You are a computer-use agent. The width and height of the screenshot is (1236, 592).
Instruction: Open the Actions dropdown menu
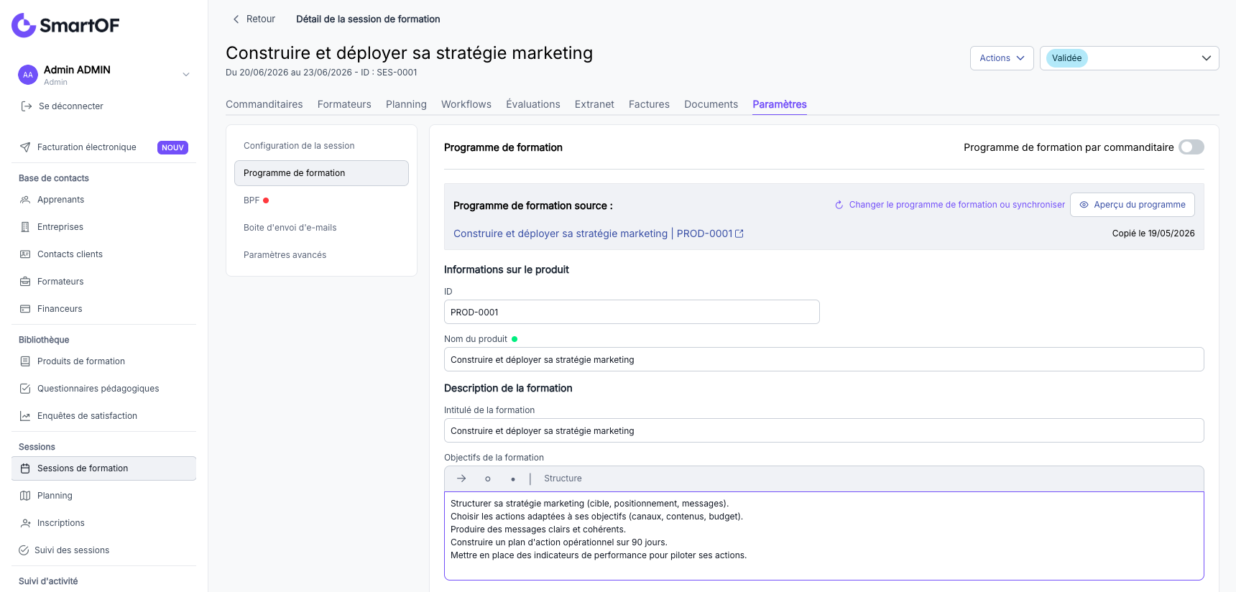coord(1002,58)
